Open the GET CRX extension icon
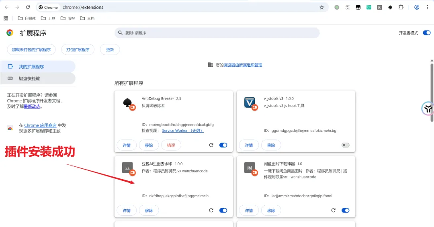434x227 pixels. 347,8
